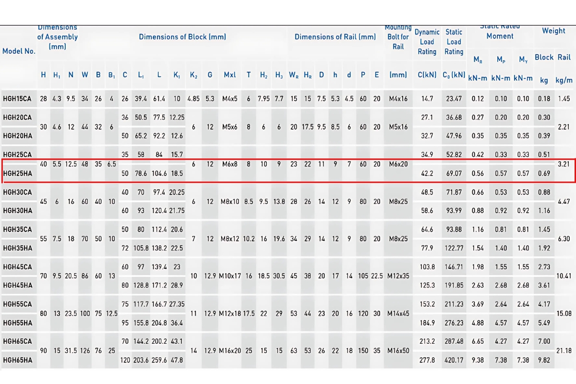Image resolution: width=576 pixels, height=384 pixels.
Task: Select the Weight column group header
Action: 553,31
